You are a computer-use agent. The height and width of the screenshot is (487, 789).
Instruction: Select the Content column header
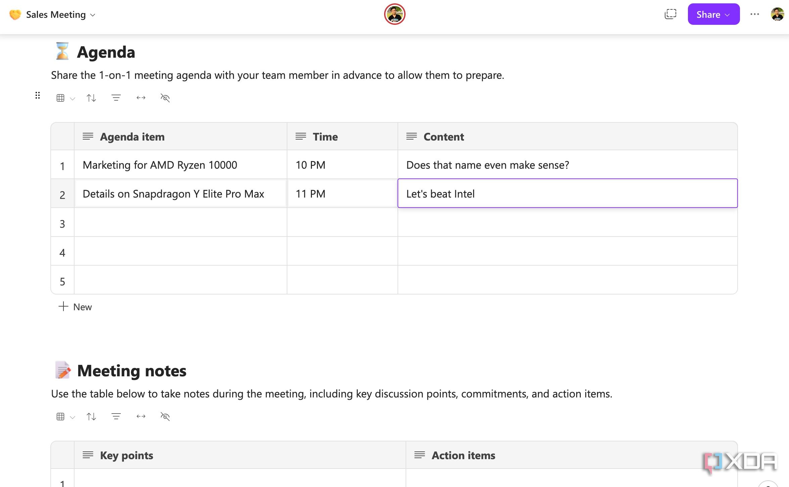coord(568,137)
